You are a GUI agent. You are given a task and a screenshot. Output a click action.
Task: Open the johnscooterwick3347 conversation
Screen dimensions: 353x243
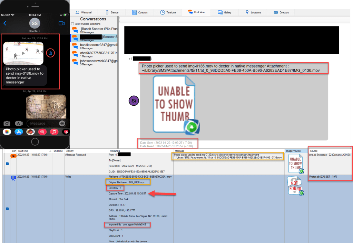99,61
